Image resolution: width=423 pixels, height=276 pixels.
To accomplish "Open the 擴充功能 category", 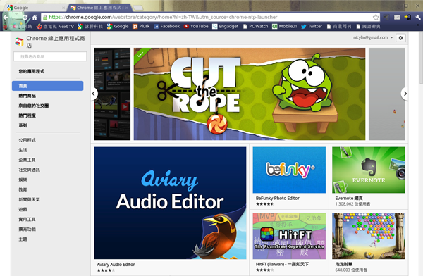I will point(27,229).
